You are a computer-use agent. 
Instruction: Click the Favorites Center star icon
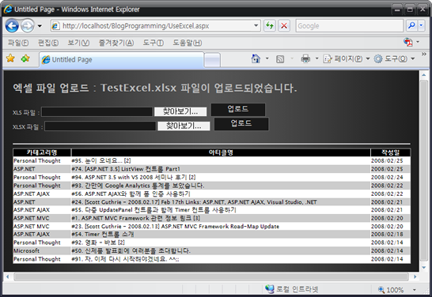coord(10,58)
